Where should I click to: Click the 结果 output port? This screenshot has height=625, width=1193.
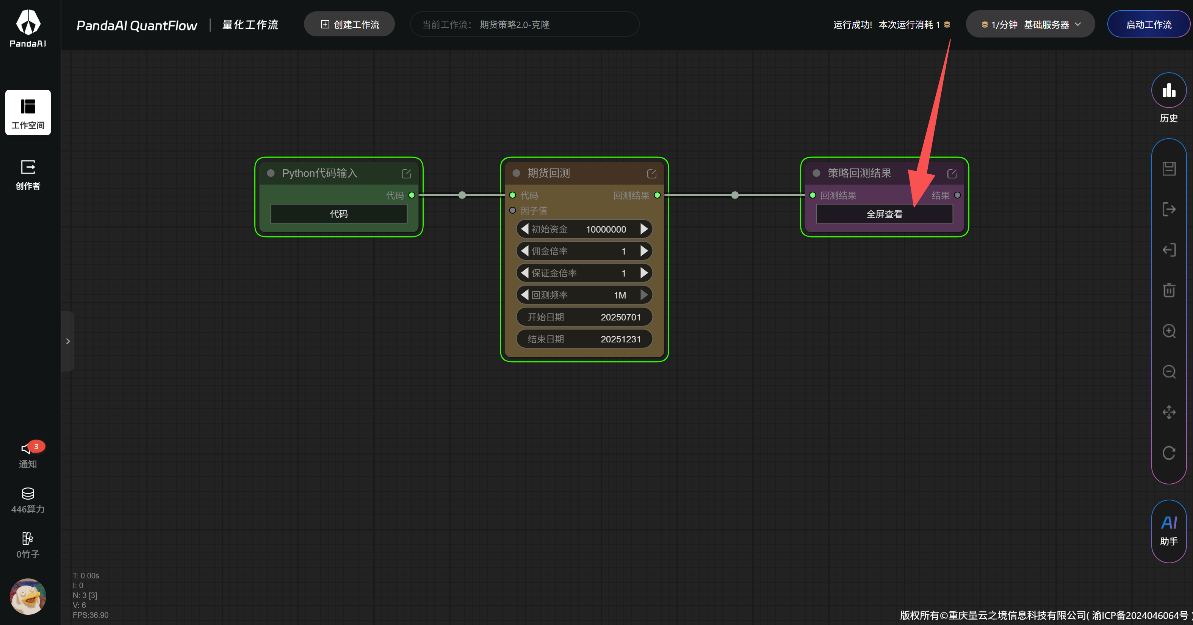tap(957, 195)
